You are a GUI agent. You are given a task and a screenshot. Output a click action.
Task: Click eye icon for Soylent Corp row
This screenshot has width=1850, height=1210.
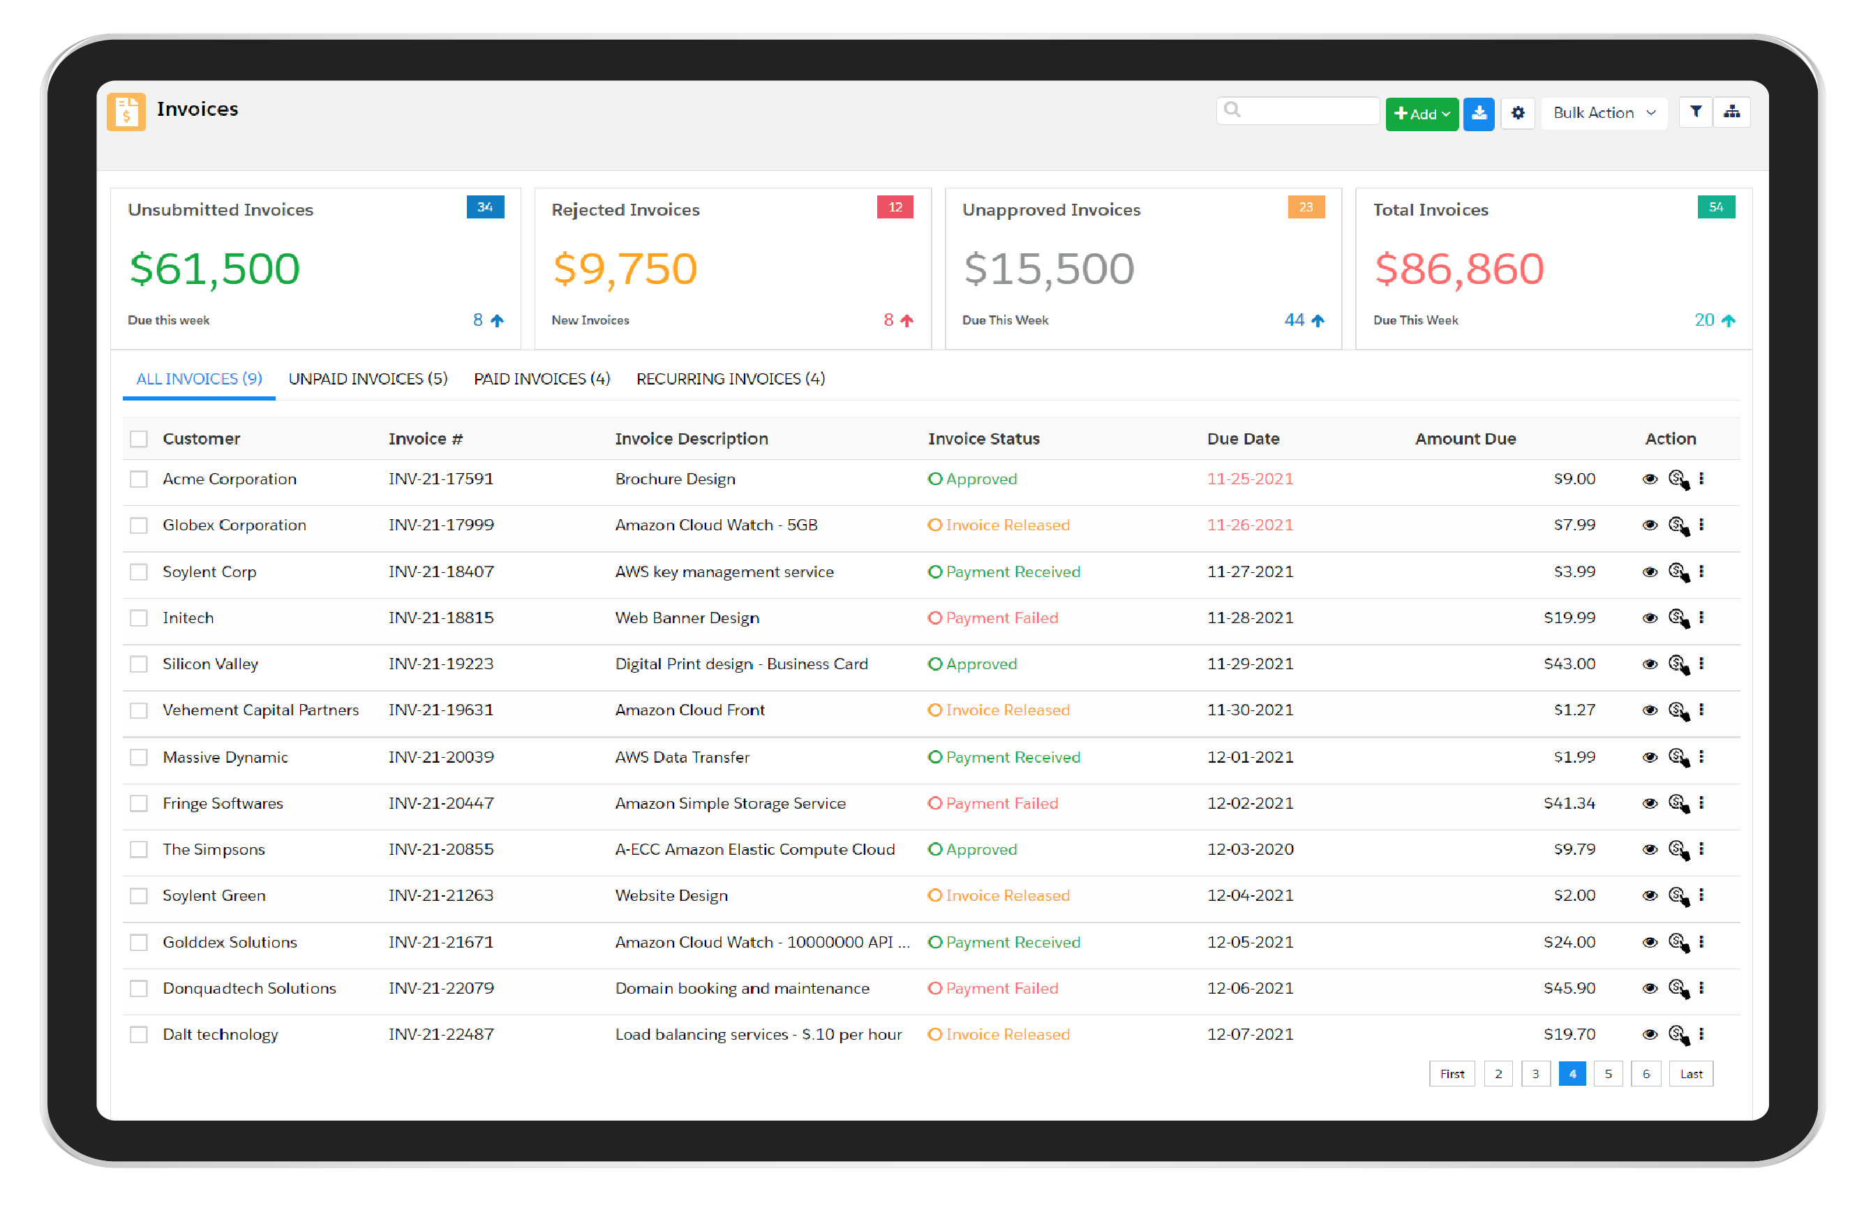[x=1650, y=572]
